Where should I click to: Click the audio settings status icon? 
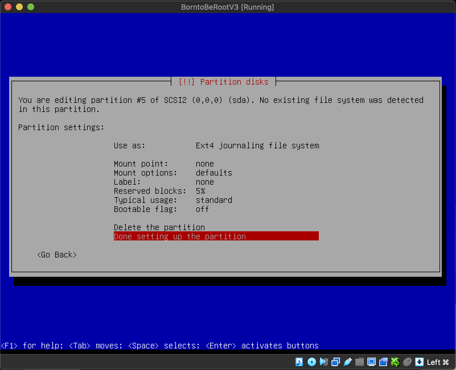(x=324, y=362)
